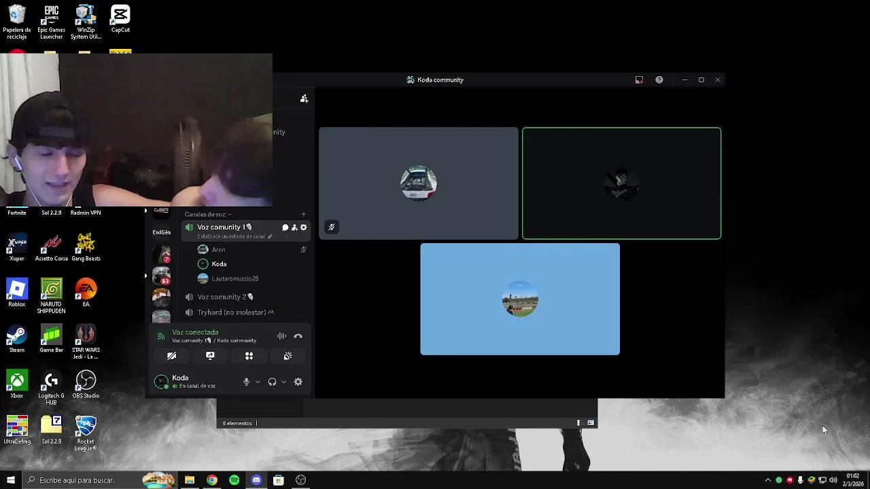Viewport: 870px width, 489px height.
Task: Open server with 53 notifications badge
Action: [161, 276]
